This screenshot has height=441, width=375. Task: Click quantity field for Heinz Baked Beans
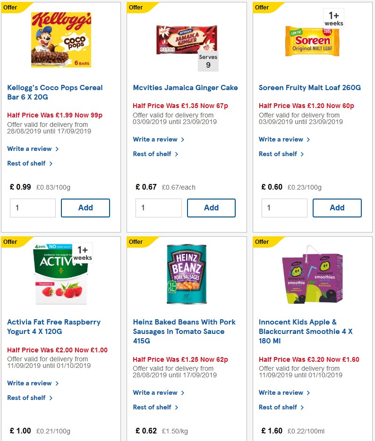tap(158, 440)
